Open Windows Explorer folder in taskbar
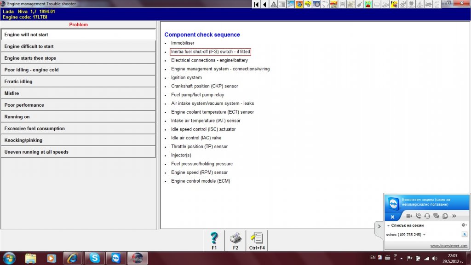The height and width of the screenshot is (265, 471). click(30, 258)
